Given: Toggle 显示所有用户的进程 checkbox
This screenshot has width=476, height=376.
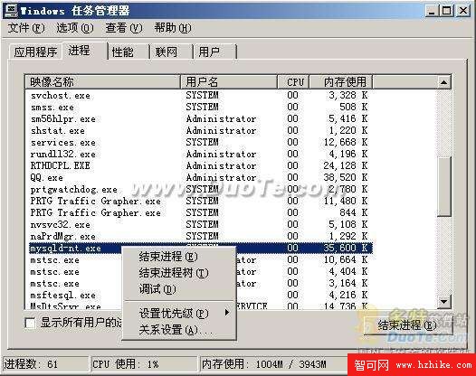Looking at the screenshot, I should pyautogui.click(x=30, y=323).
